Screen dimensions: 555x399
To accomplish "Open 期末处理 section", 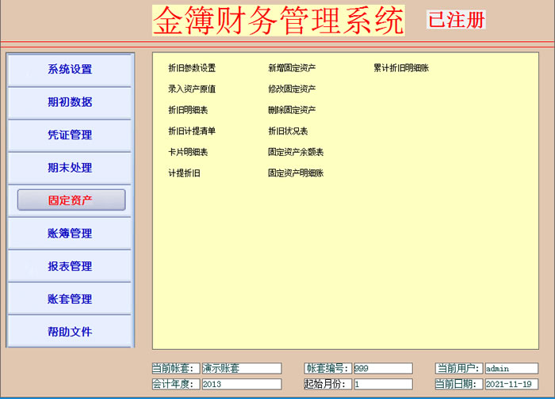I will pos(70,168).
